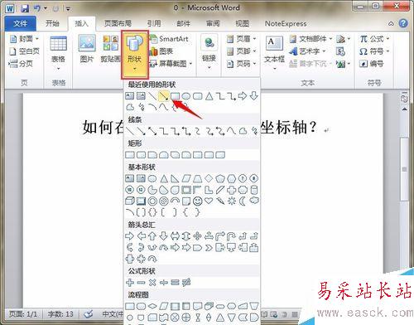Image resolution: width=414 pixels, height=325 pixels.
Task: Select the cube basic shape
Action: [x=130, y=201]
